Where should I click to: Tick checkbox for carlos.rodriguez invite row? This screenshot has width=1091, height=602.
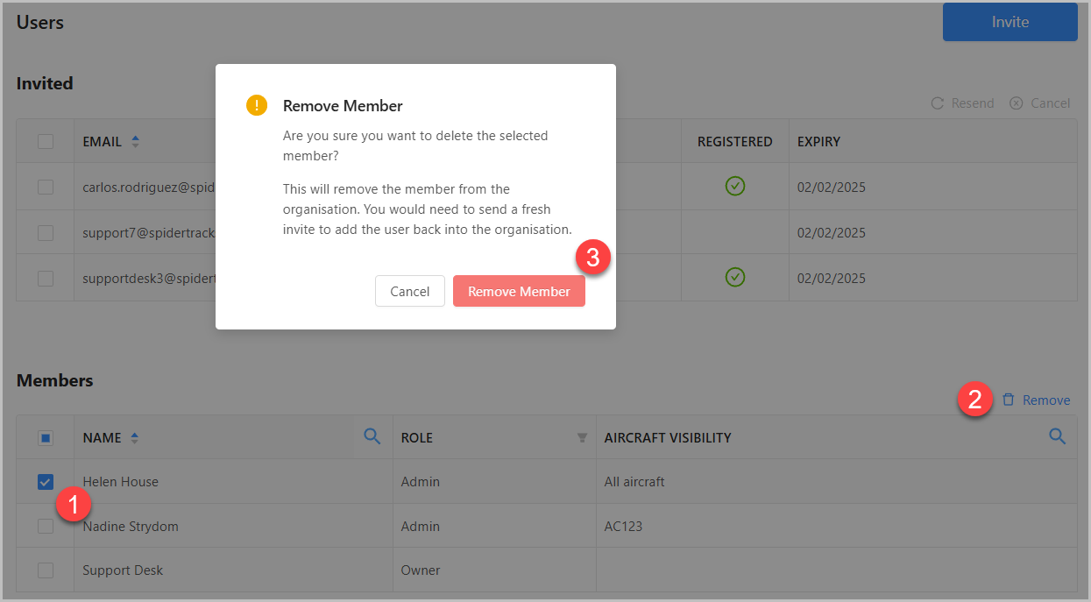tap(46, 187)
